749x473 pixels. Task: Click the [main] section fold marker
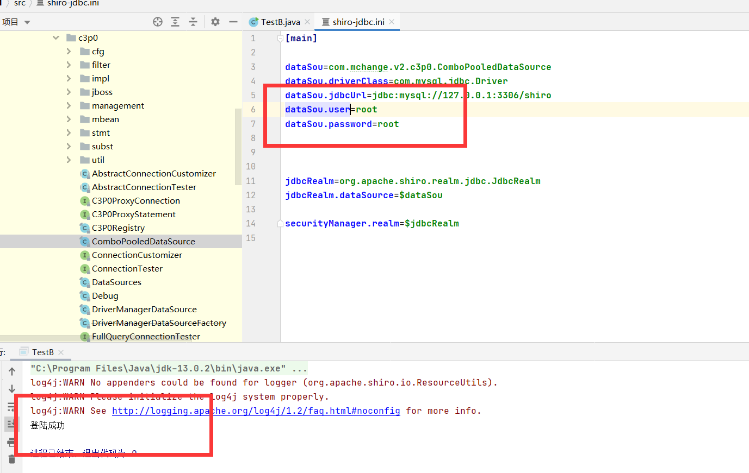pyautogui.click(x=280, y=38)
